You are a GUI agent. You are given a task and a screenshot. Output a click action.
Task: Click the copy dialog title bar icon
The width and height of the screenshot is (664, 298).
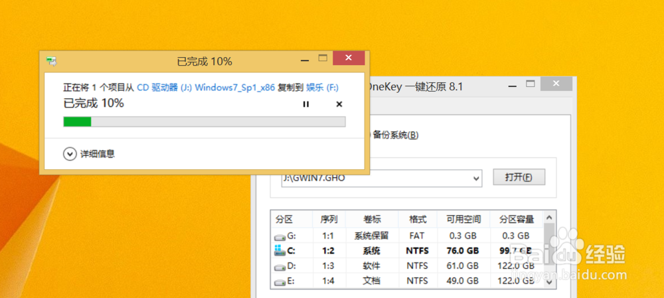click(52, 61)
